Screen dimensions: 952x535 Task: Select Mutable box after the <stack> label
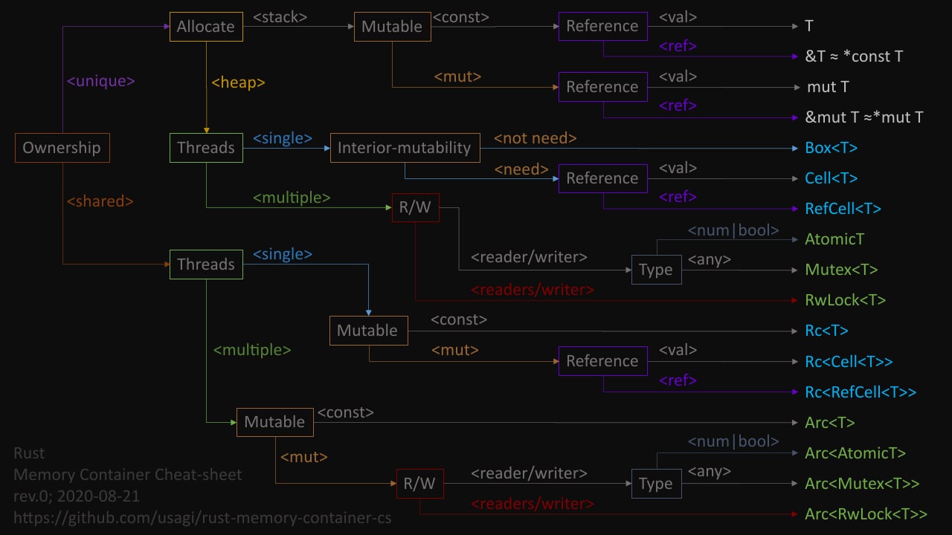click(x=392, y=26)
